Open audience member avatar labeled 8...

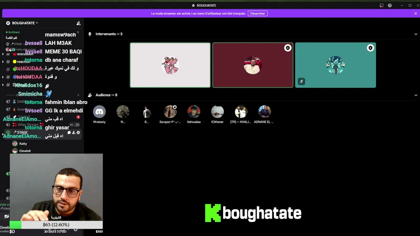(x=146, y=112)
